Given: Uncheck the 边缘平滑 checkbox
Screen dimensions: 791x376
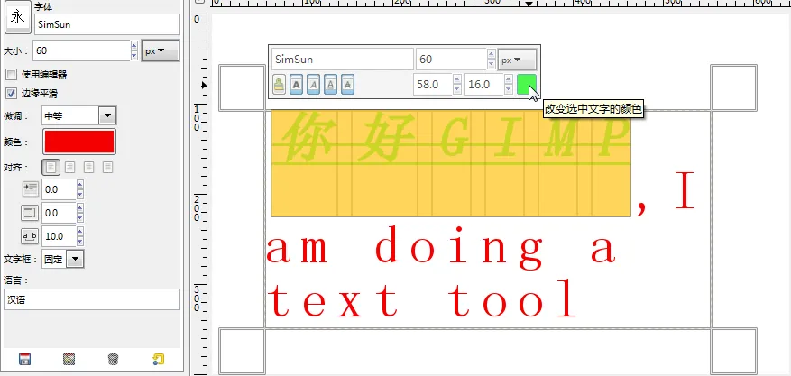Looking at the screenshot, I should coord(11,93).
